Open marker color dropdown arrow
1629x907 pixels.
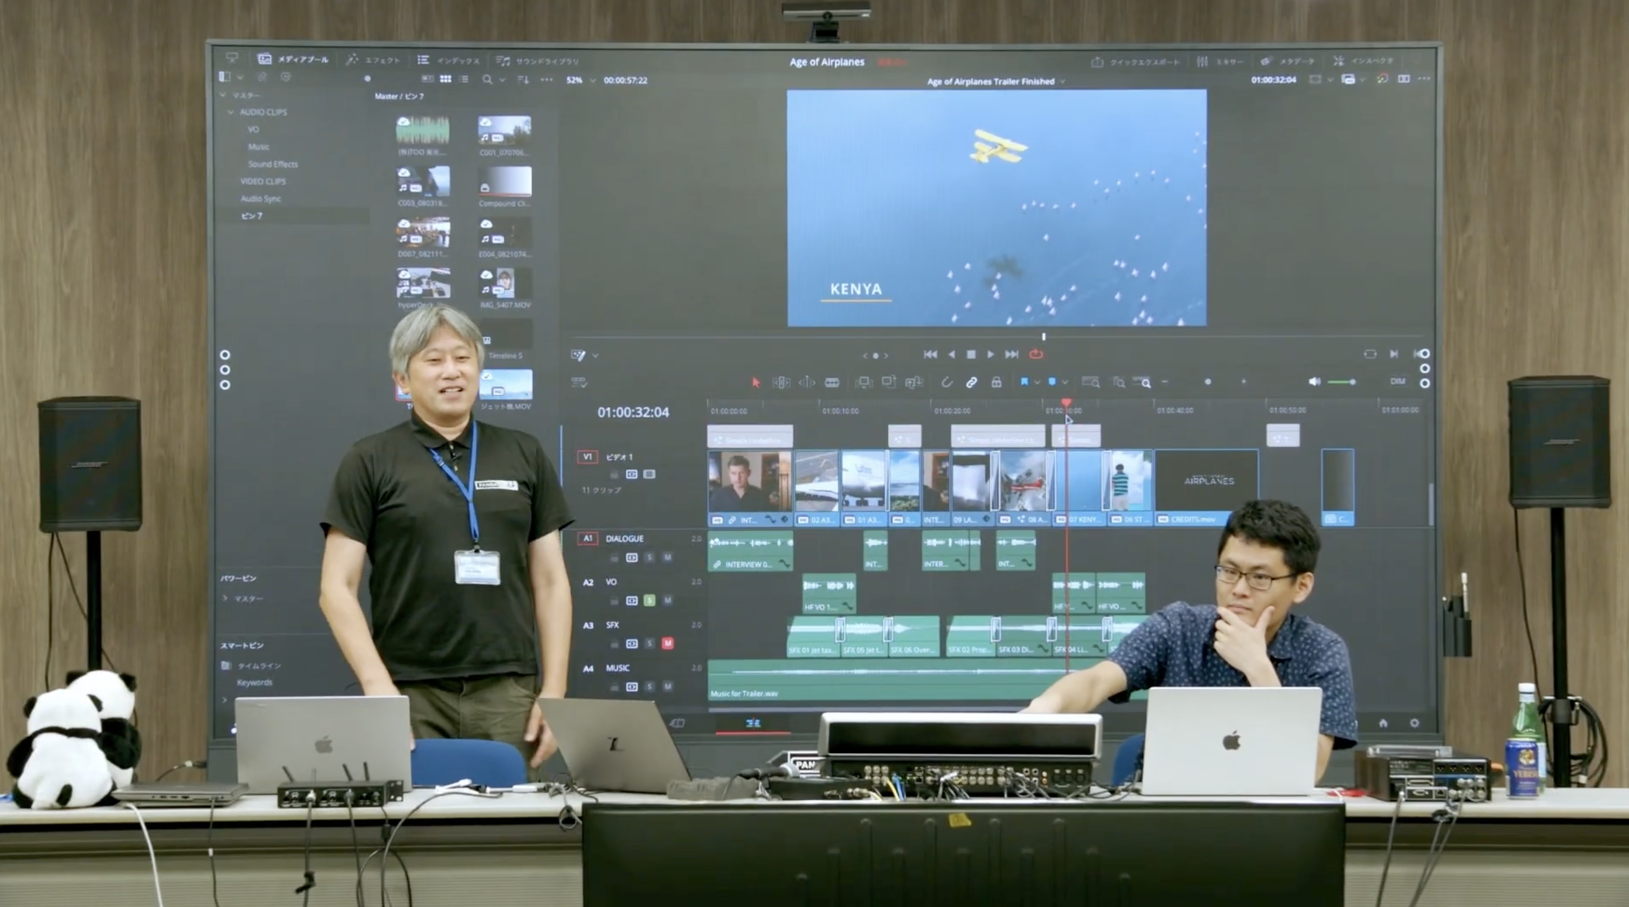(x=1065, y=383)
